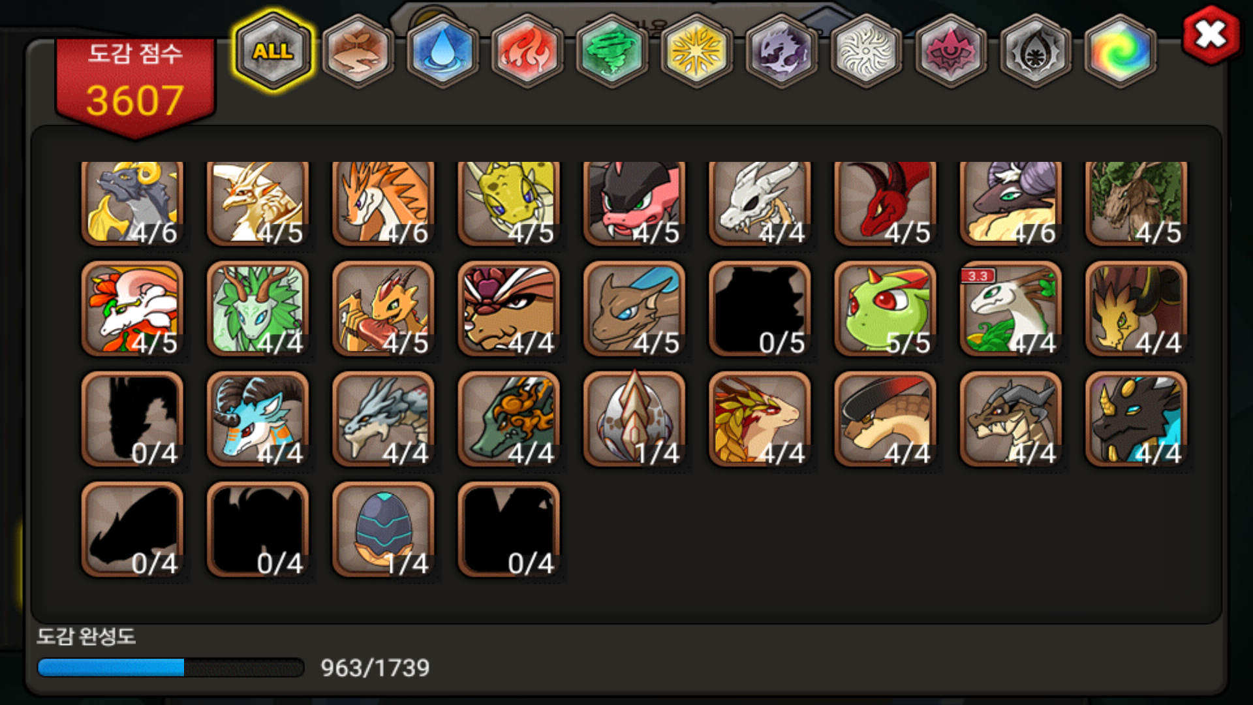Close the encyclopedia with red X
Viewport: 1253px width, 705px height.
pyautogui.click(x=1211, y=35)
